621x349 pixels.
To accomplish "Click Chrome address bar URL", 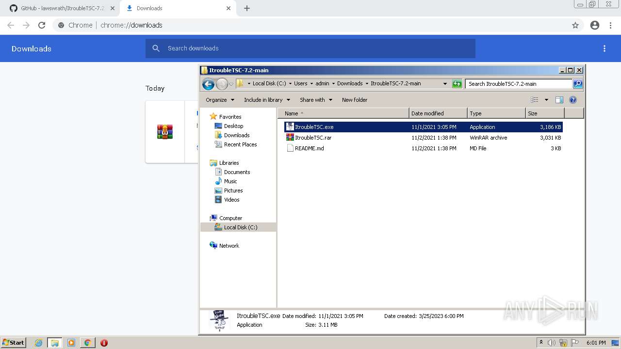I will [x=131, y=25].
